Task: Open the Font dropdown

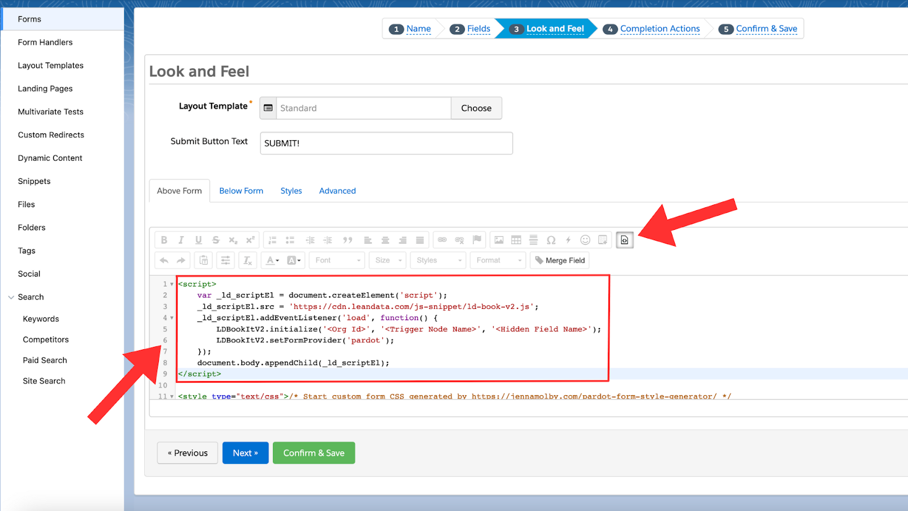Action: click(338, 261)
